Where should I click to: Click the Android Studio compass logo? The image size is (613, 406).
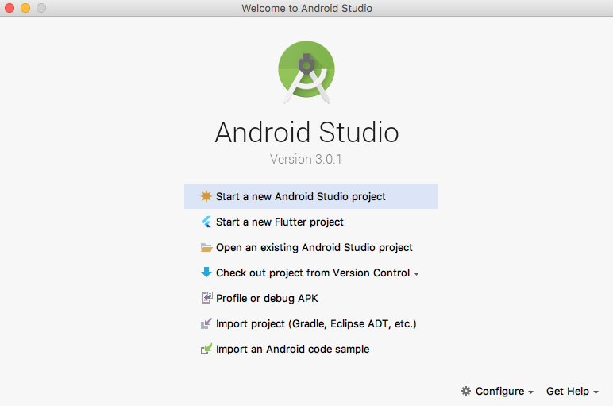coord(306,72)
